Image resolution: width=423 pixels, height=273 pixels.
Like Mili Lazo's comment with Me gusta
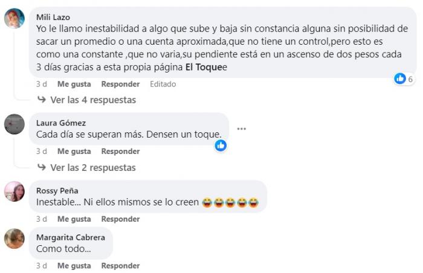click(x=74, y=84)
